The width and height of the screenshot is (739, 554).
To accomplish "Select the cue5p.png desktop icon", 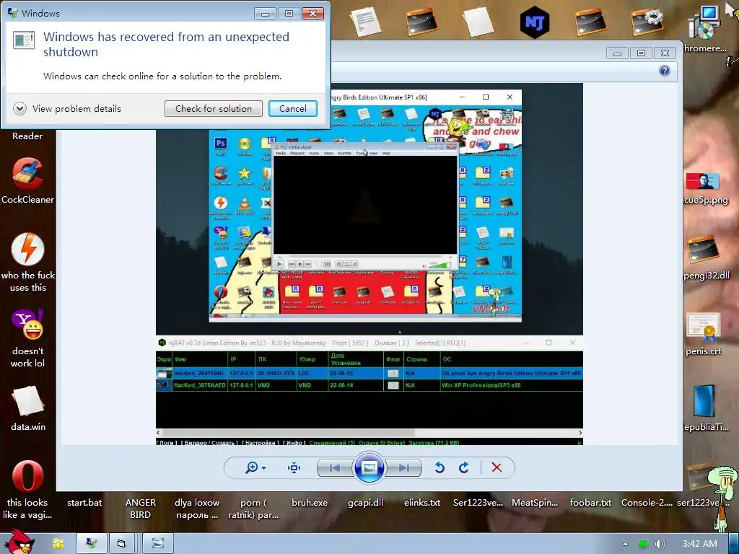I will coord(705,188).
